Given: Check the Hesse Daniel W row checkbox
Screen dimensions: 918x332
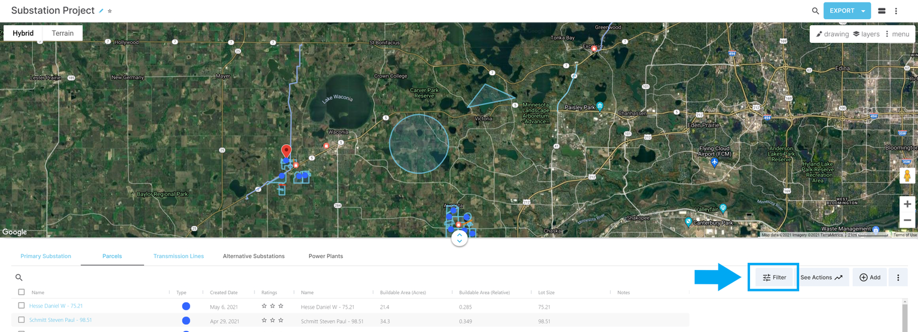Looking at the screenshot, I should [x=22, y=306].
